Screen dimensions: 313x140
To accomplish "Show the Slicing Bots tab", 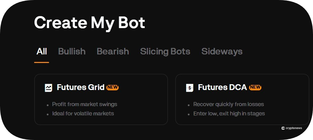I will [165, 51].
